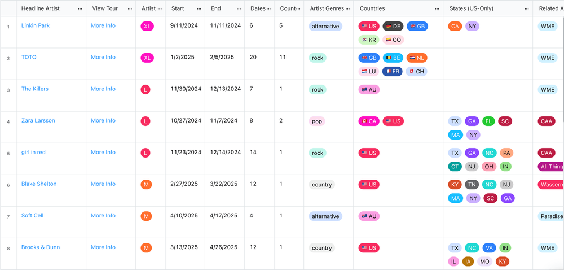Select the DE country tag for Linkin Park
This screenshot has width=564, height=270.
tap(393, 27)
